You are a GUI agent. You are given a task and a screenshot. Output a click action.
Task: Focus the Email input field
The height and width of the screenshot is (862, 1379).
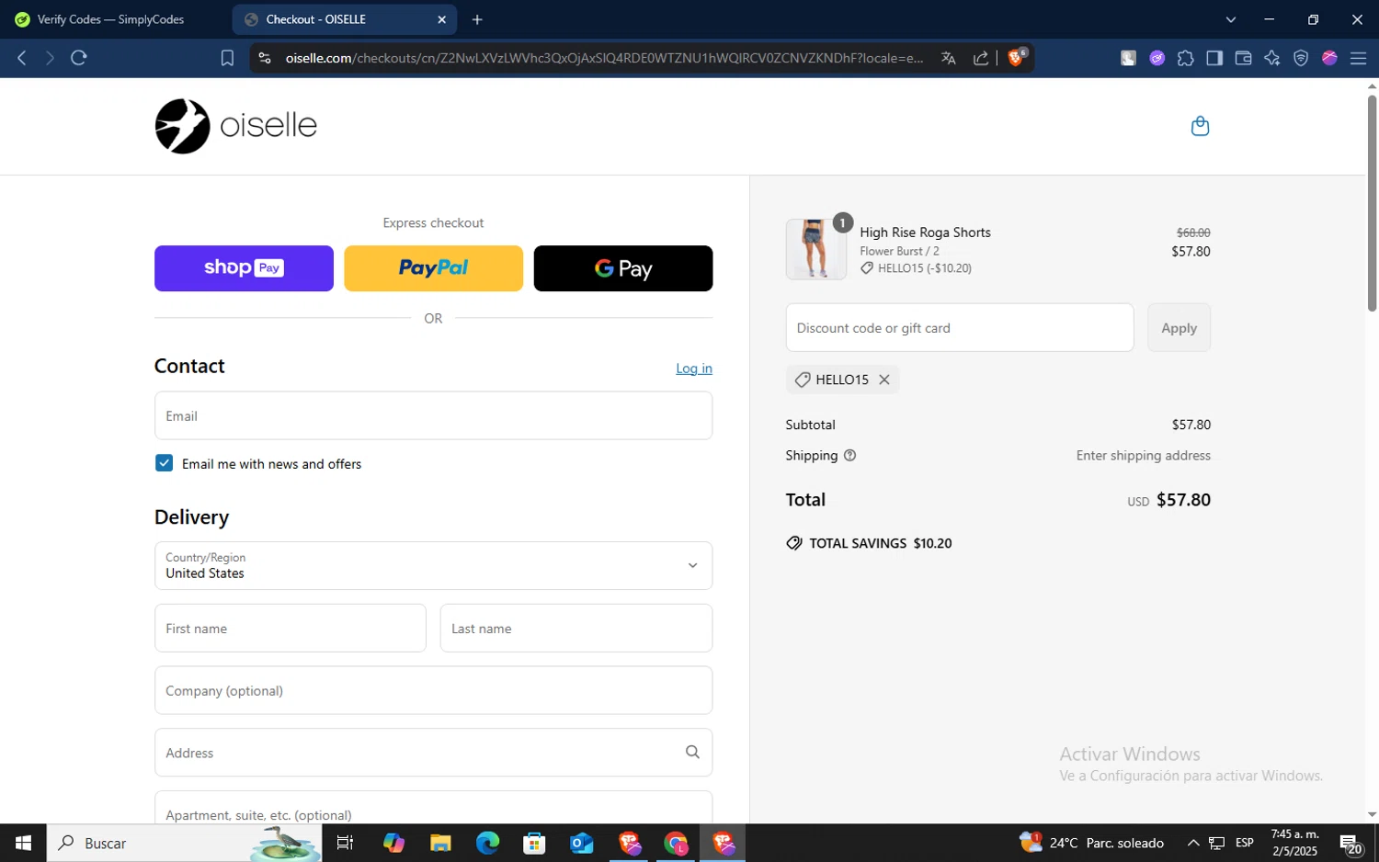433,415
